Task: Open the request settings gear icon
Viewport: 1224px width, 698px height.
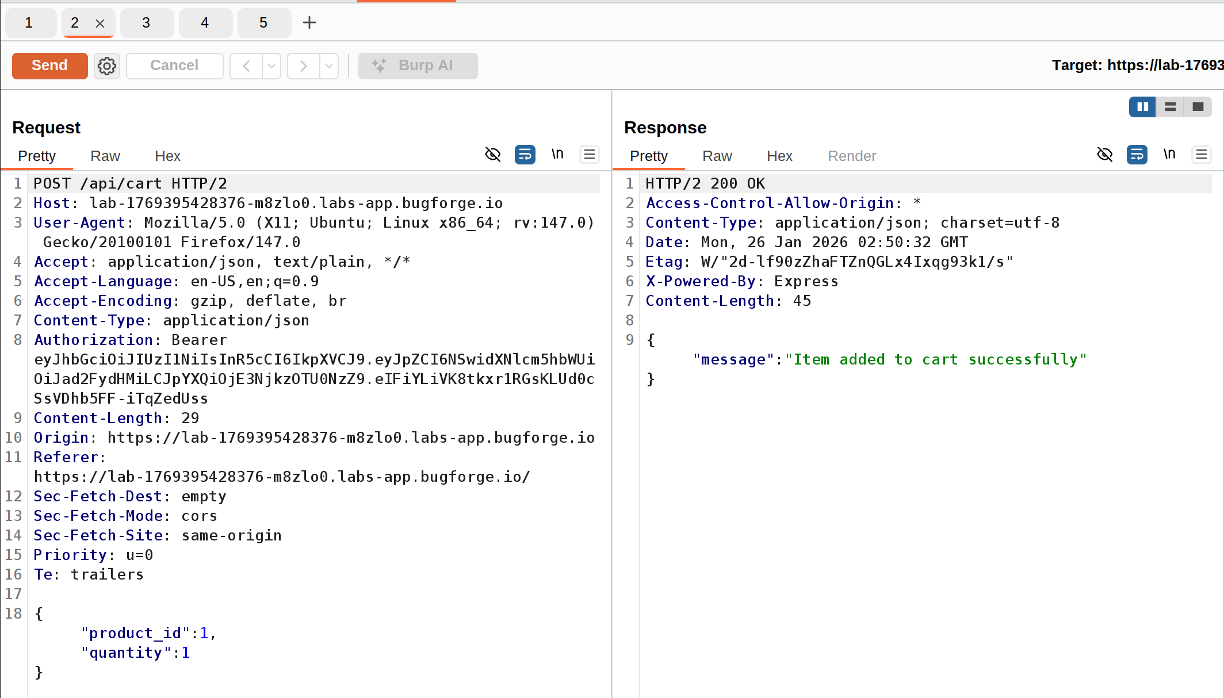Action: 107,66
